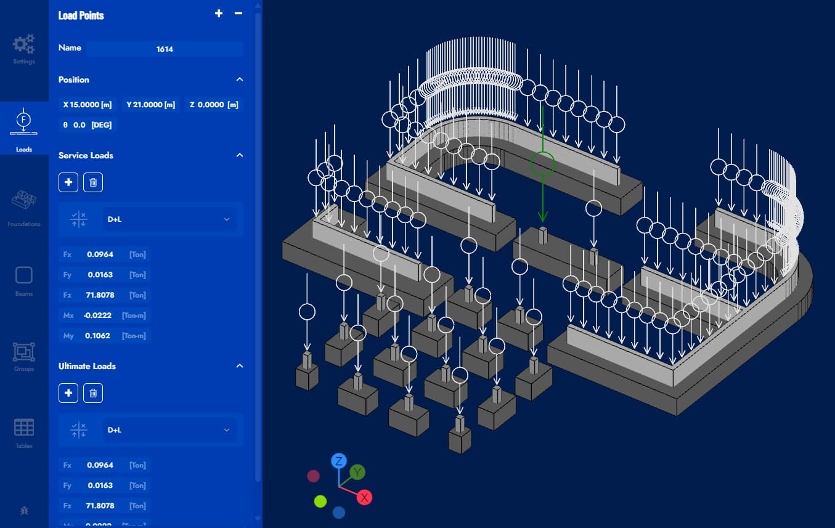The width and height of the screenshot is (835, 528).
Task: Delete the Ultimate Load with trash icon
Action: pyautogui.click(x=93, y=393)
